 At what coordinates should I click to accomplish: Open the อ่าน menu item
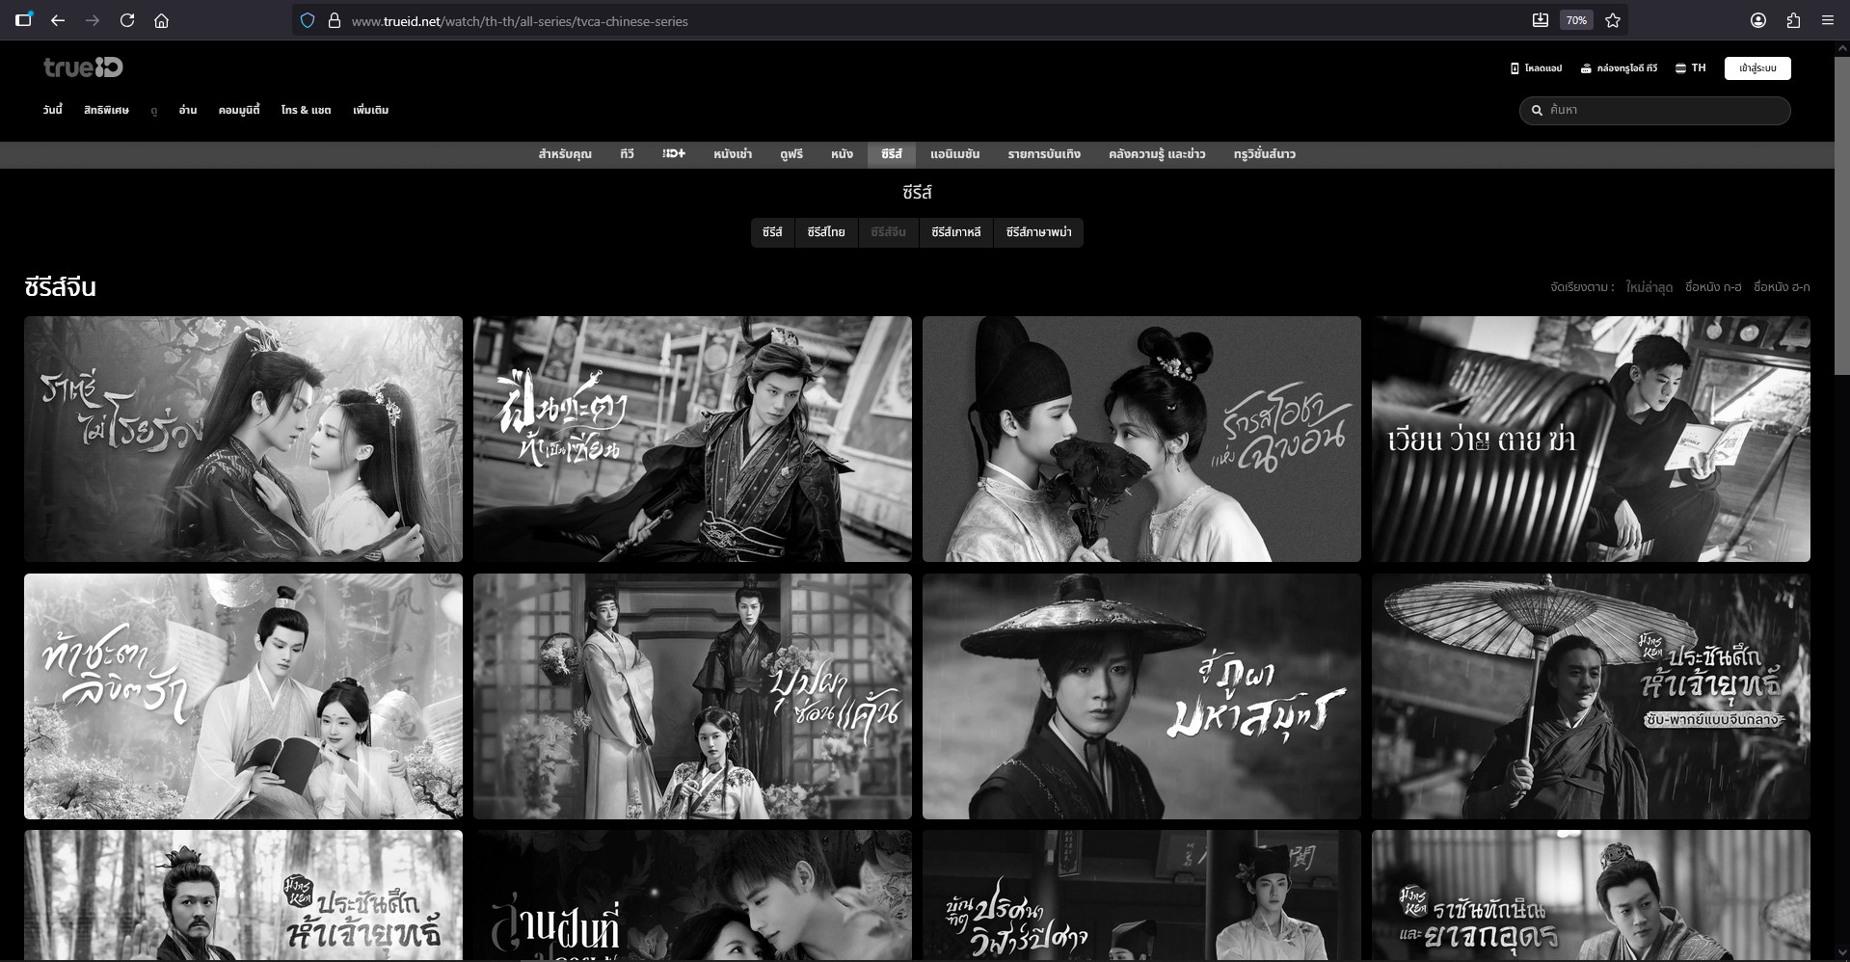click(188, 110)
